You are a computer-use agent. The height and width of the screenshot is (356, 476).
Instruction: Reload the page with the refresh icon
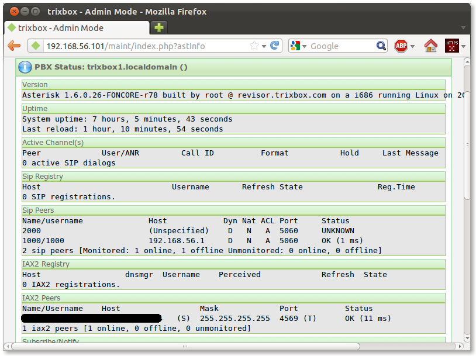275,46
